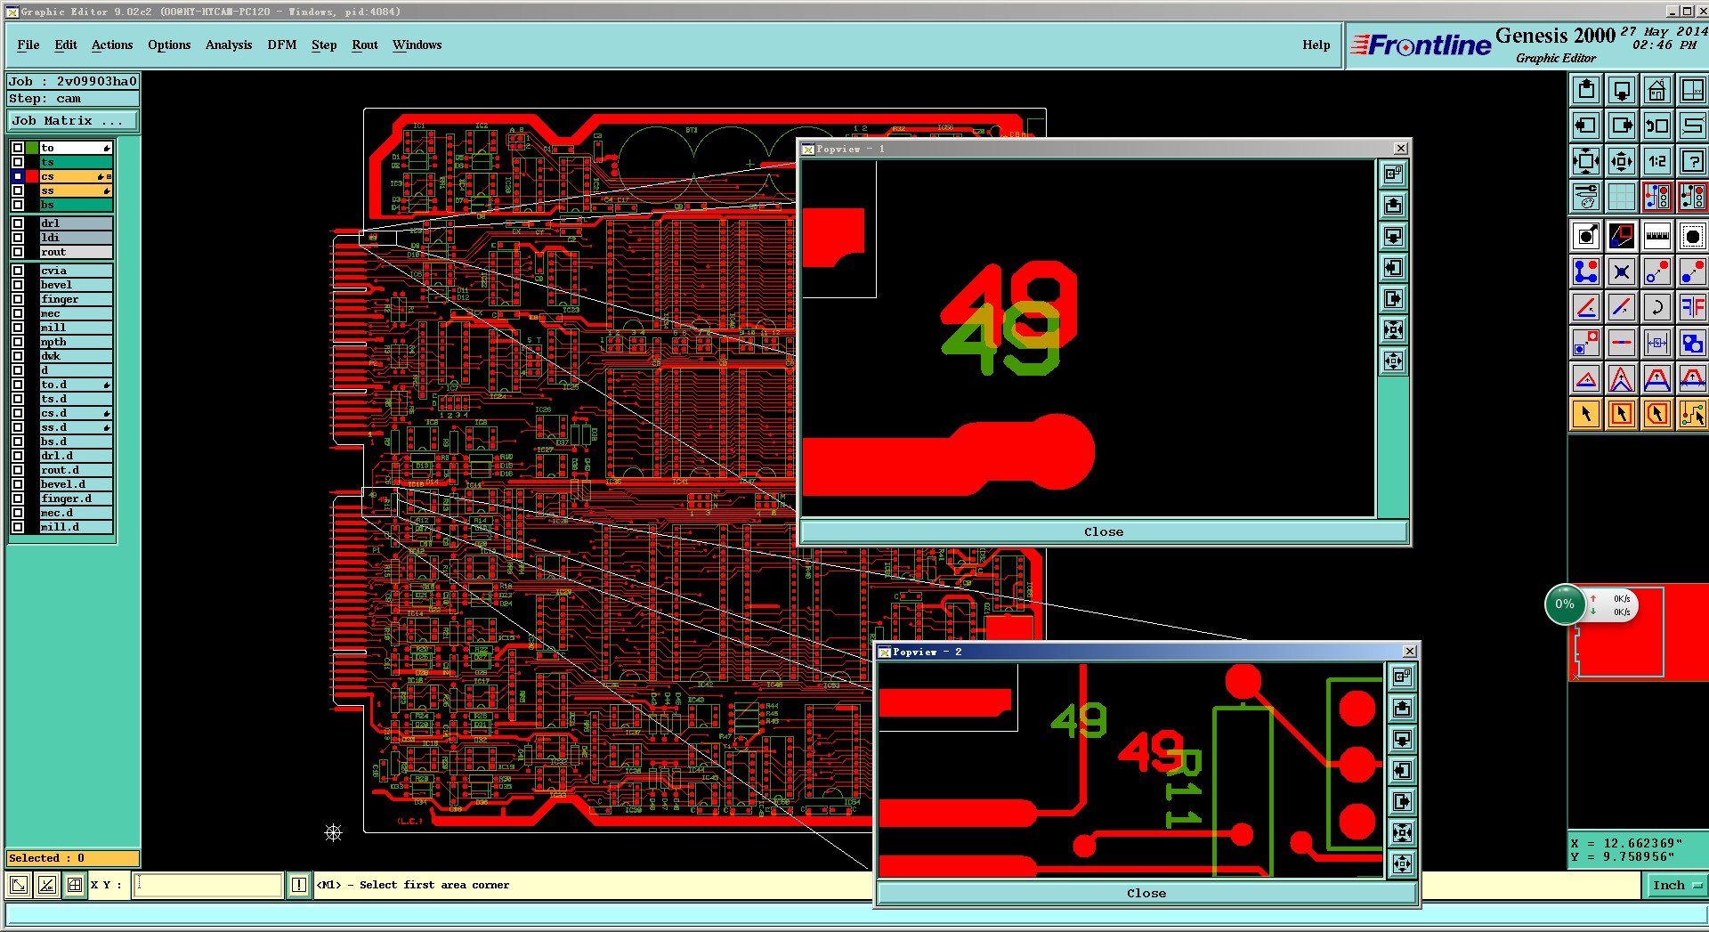Click the mirror F feature icon
1709x932 pixels.
point(1693,307)
